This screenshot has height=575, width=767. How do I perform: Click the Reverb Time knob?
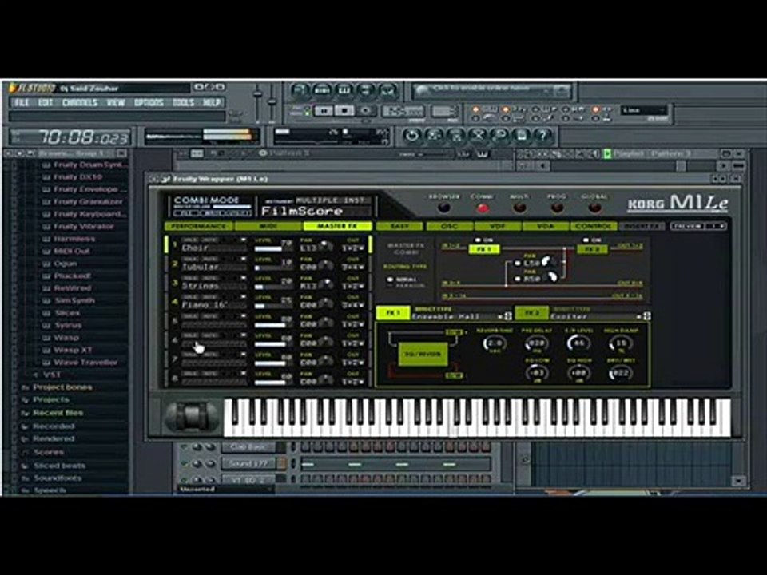tap(495, 343)
